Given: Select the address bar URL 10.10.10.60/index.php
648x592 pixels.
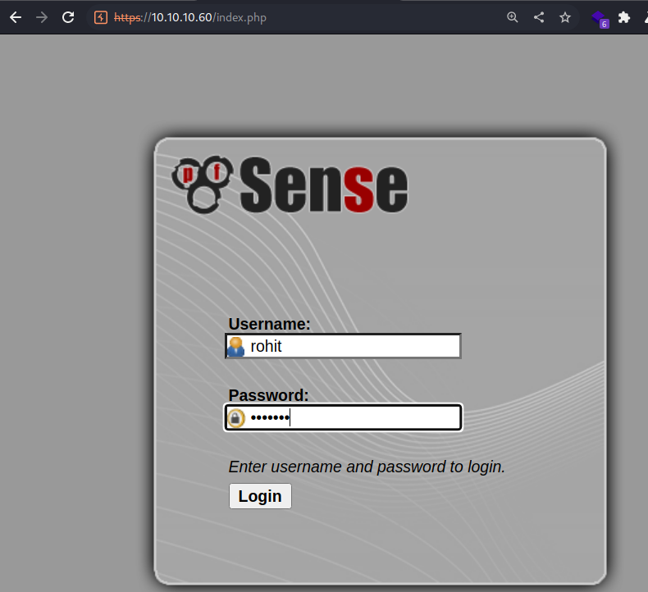Looking at the screenshot, I should [x=190, y=17].
